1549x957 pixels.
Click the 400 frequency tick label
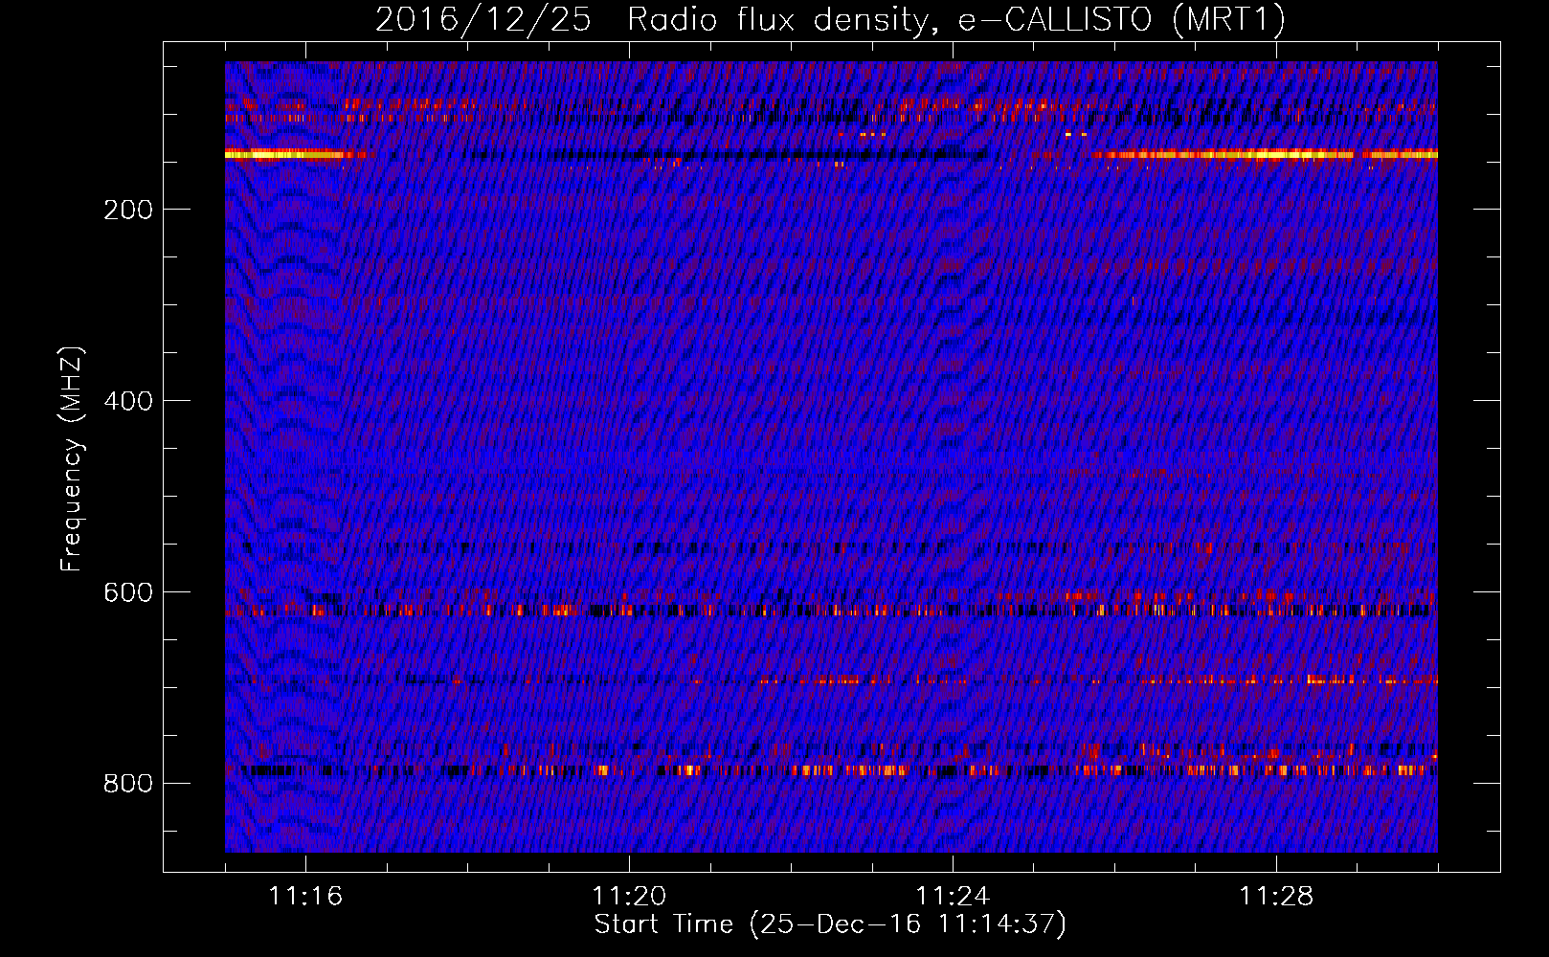tap(128, 401)
